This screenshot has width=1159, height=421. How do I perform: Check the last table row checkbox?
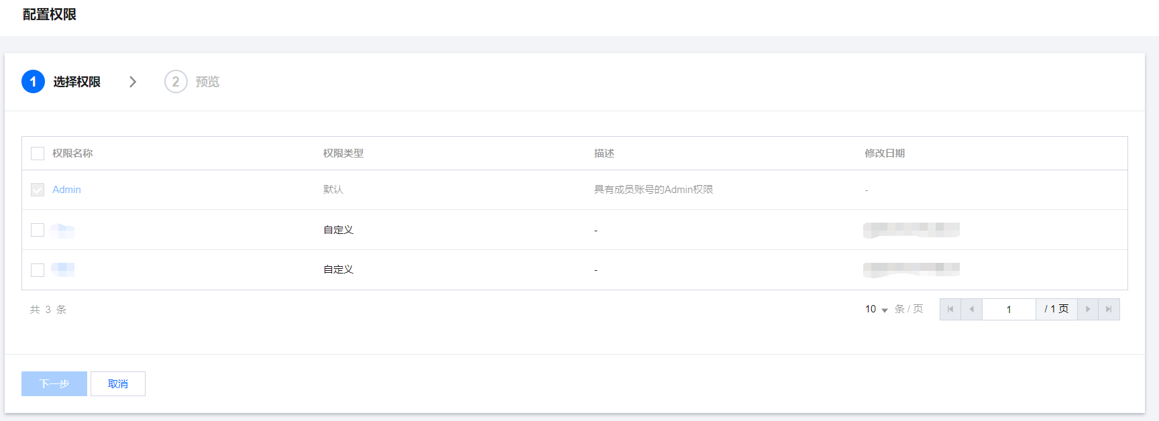tap(38, 269)
